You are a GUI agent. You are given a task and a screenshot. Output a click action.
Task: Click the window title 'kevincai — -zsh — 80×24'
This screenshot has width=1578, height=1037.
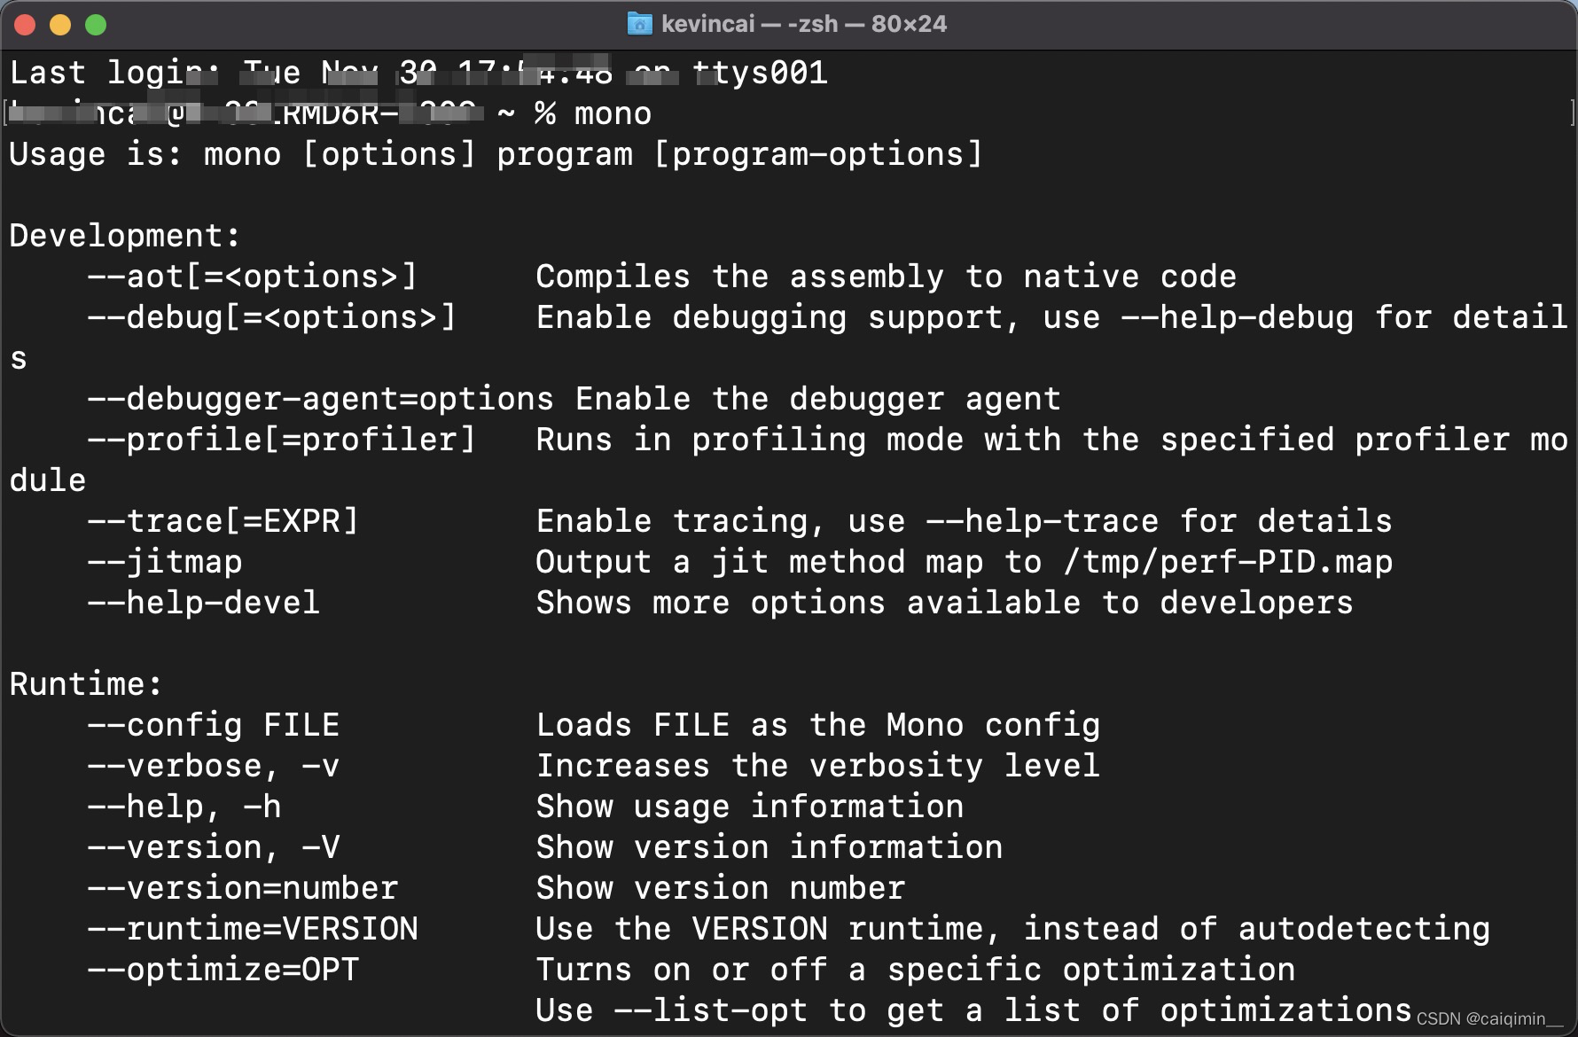coord(804,24)
